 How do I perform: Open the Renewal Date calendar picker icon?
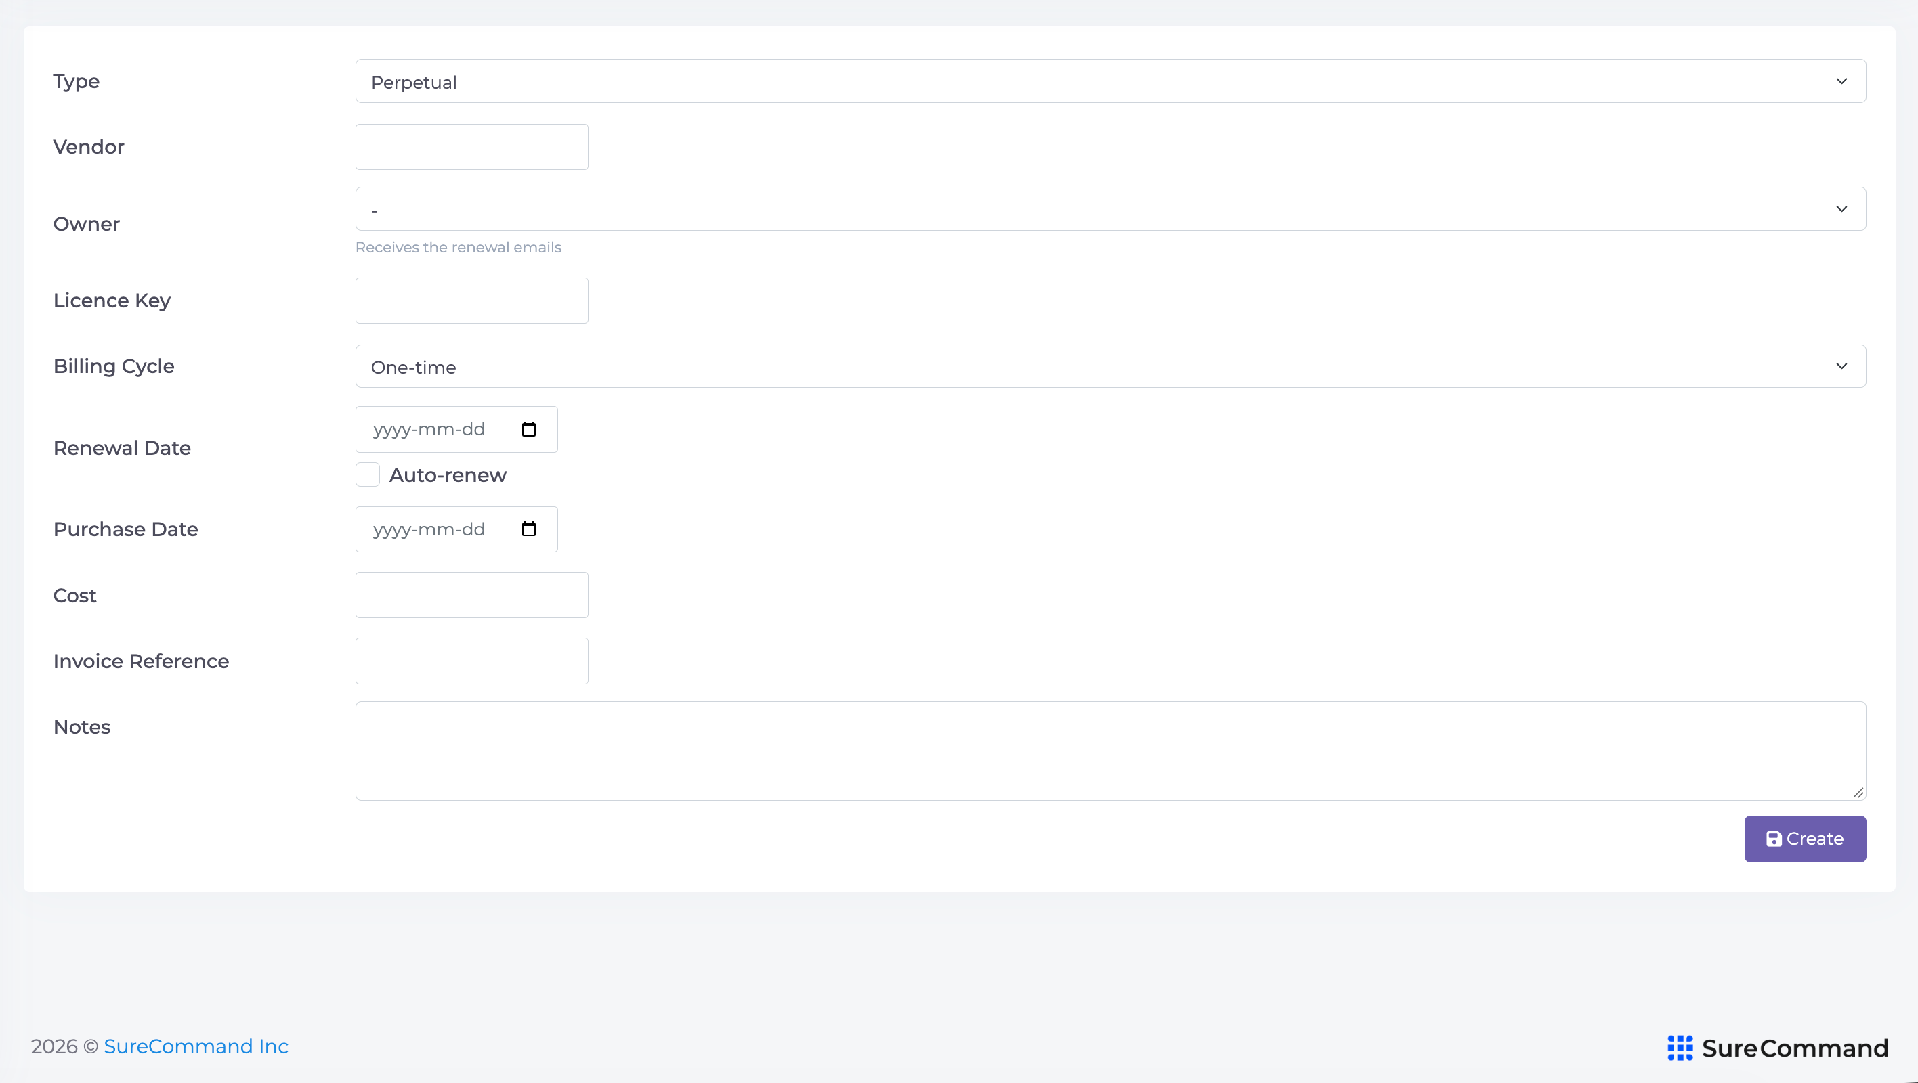click(529, 430)
